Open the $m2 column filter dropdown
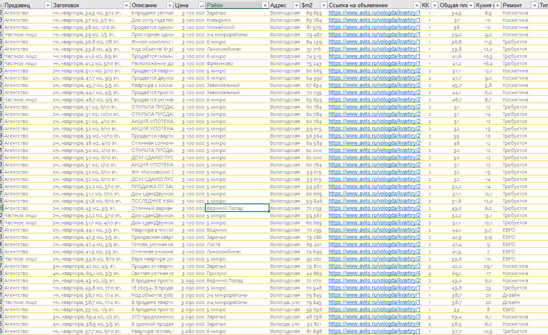This screenshot has width=548, height=335. coord(324,5)
